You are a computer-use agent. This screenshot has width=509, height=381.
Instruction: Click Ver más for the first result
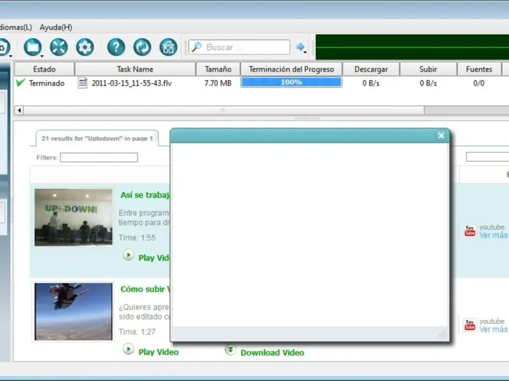coord(494,235)
